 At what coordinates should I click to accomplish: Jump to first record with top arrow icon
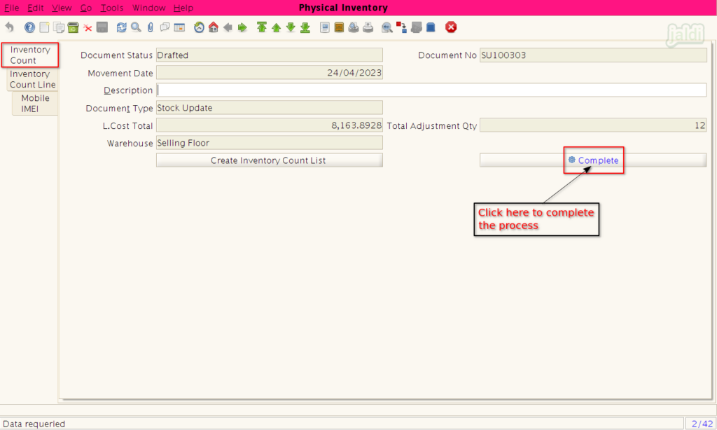pyautogui.click(x=262, y=27)
